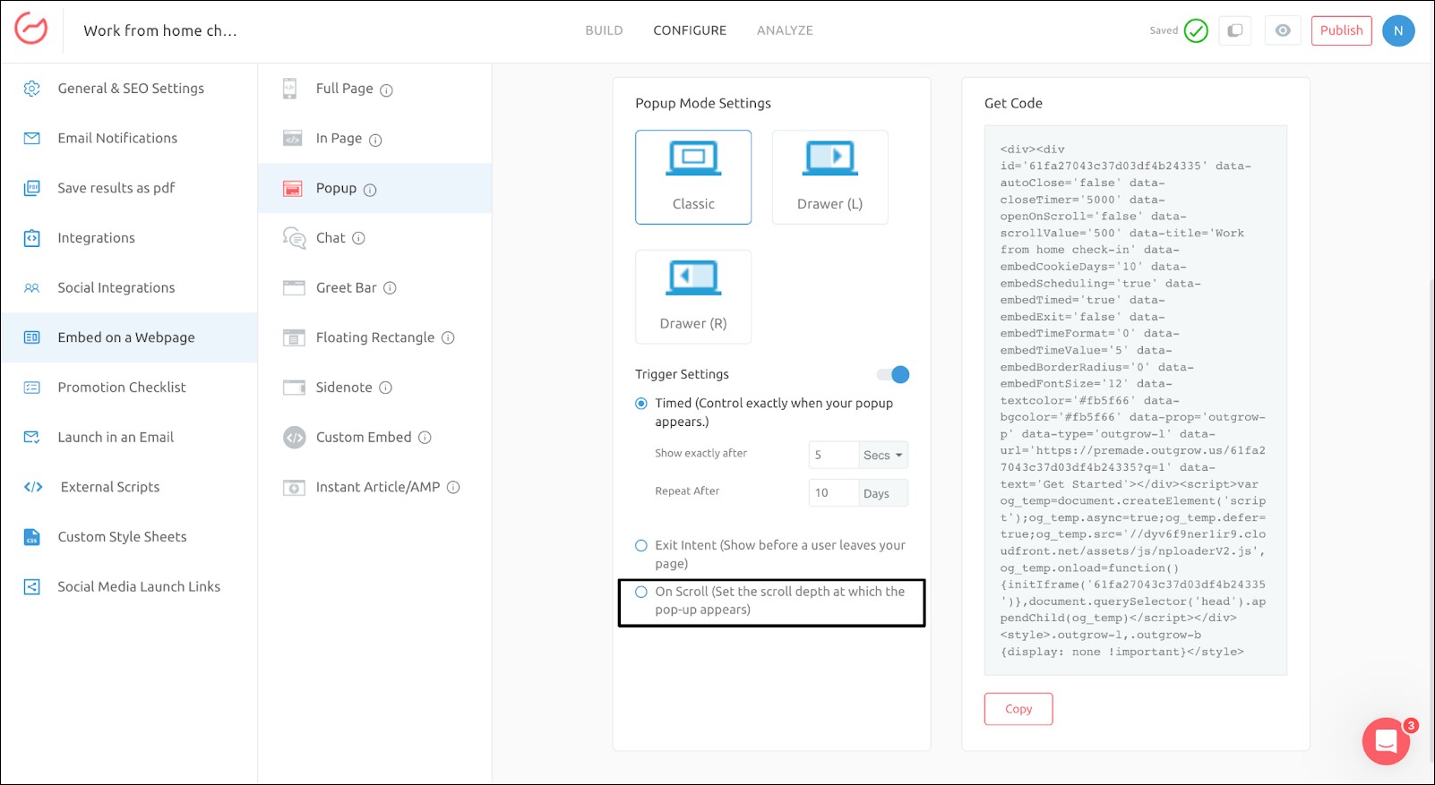This screenshot has width=1435, height=785.
Task: Expand the Secs time unit dropdown
Action: coord(882,455)
